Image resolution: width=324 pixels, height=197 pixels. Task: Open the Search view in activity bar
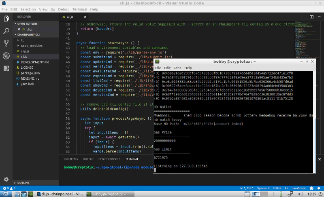6,31
